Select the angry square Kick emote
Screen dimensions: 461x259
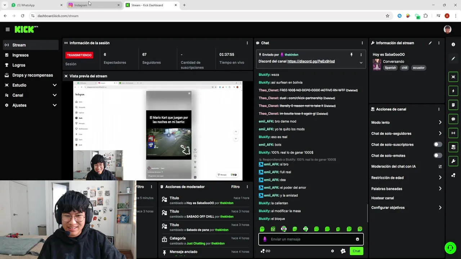tap(273, 229)
